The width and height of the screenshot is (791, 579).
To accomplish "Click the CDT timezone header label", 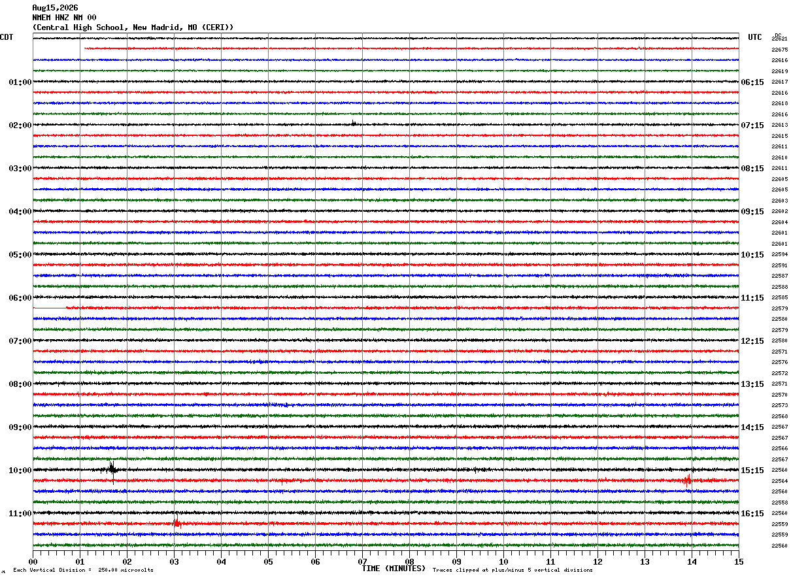I will coord(7,37).
